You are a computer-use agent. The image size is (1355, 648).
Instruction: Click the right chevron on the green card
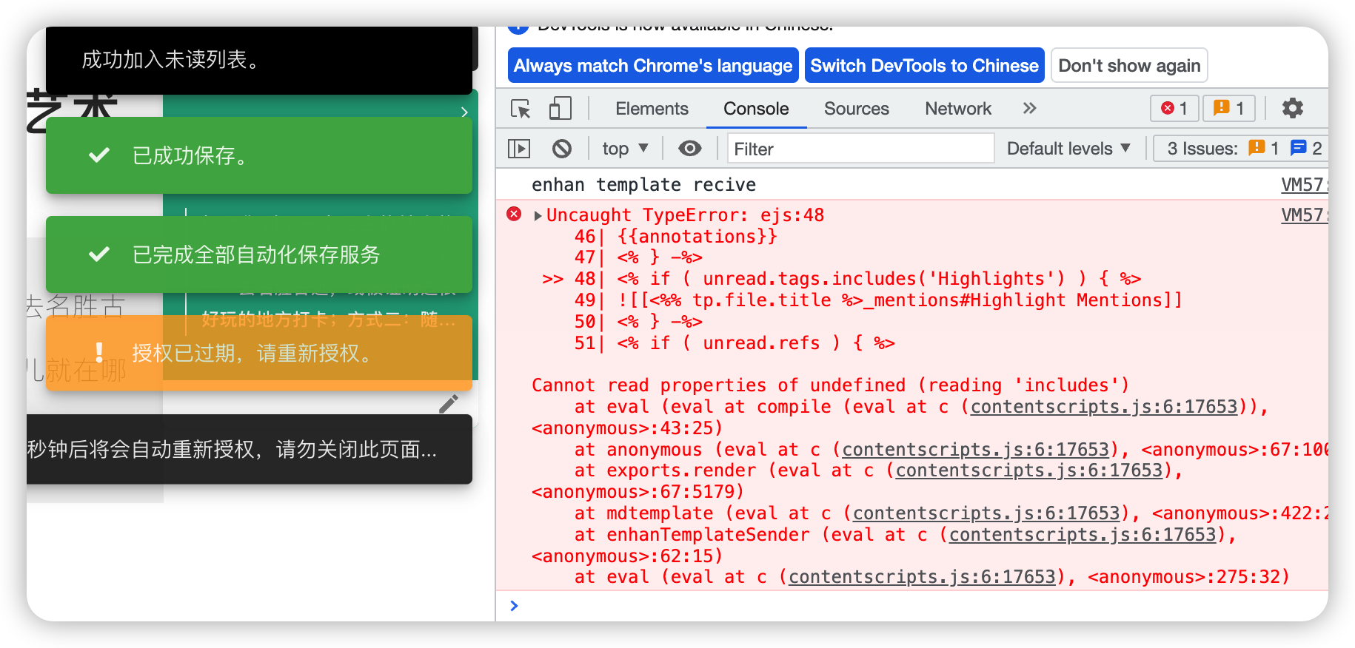pyautogui.click(x=464, y=112)
